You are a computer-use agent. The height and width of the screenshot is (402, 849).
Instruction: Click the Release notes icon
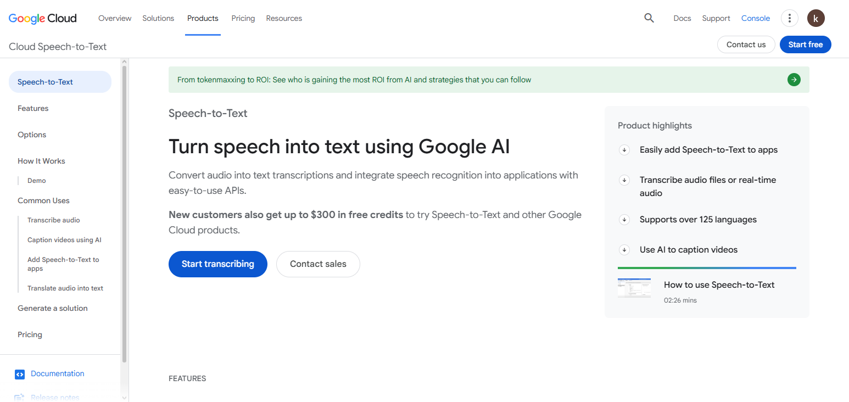tap(20, 398)
